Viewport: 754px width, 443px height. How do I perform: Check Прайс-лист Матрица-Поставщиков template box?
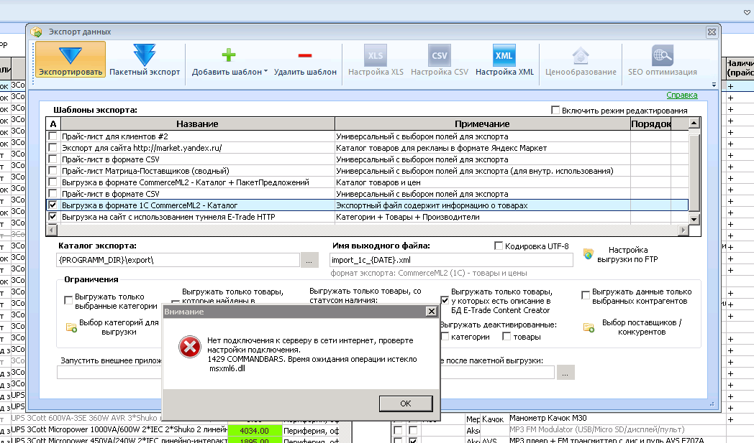(53, 171)
